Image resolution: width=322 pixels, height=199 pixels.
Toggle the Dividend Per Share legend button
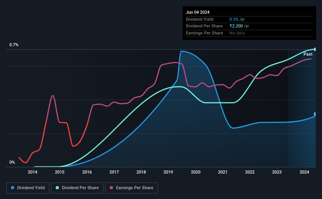pyautogui.click(x=77, y=188)
